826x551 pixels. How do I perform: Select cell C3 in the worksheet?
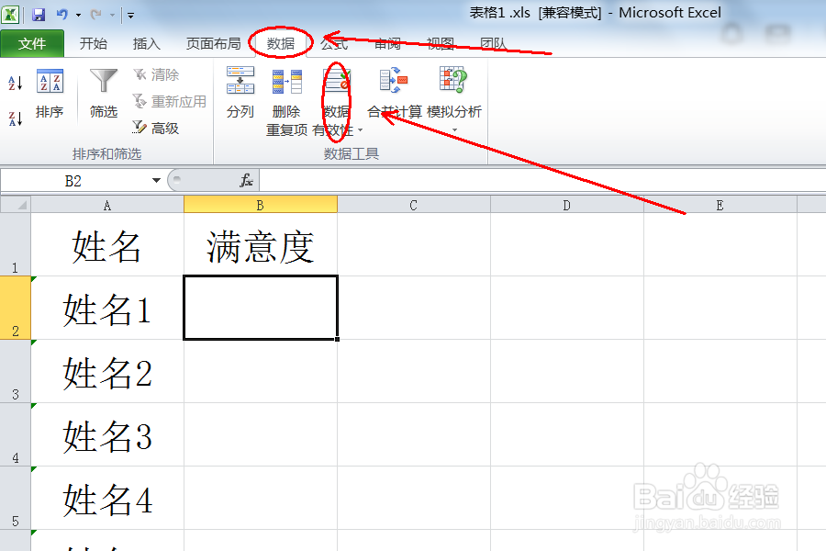point(413,373)
